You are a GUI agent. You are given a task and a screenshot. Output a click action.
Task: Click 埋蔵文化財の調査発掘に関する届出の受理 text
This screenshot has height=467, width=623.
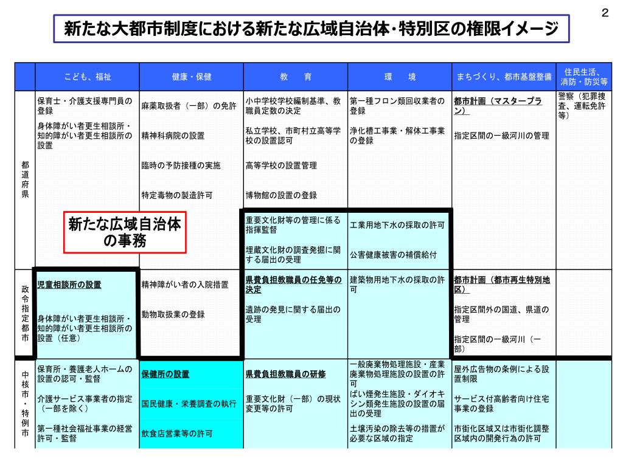(293, 255)
